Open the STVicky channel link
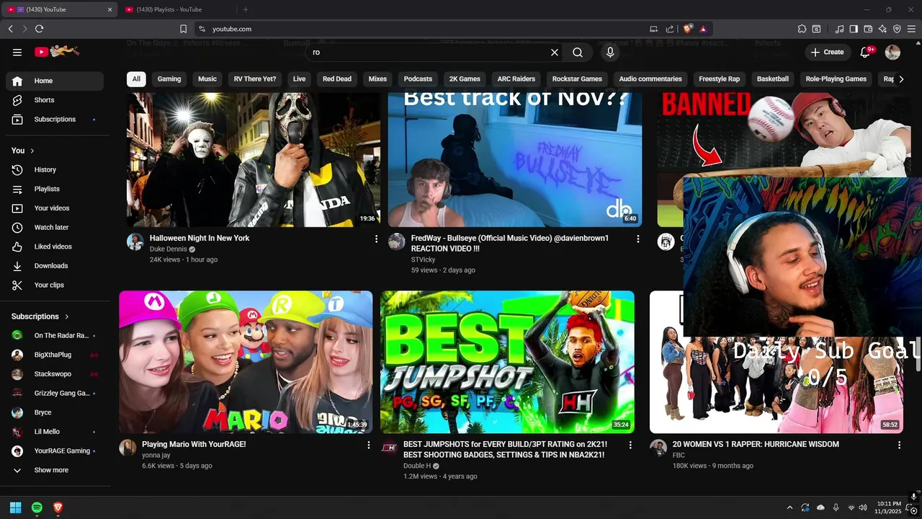 point(424,259)
